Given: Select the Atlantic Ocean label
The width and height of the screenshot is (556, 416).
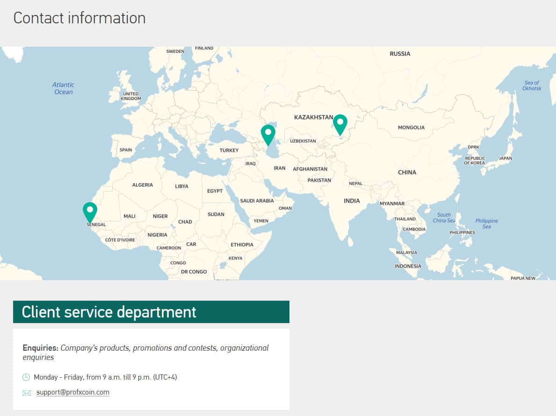Looking at the screenshot, I should click(x=63, y=88).
